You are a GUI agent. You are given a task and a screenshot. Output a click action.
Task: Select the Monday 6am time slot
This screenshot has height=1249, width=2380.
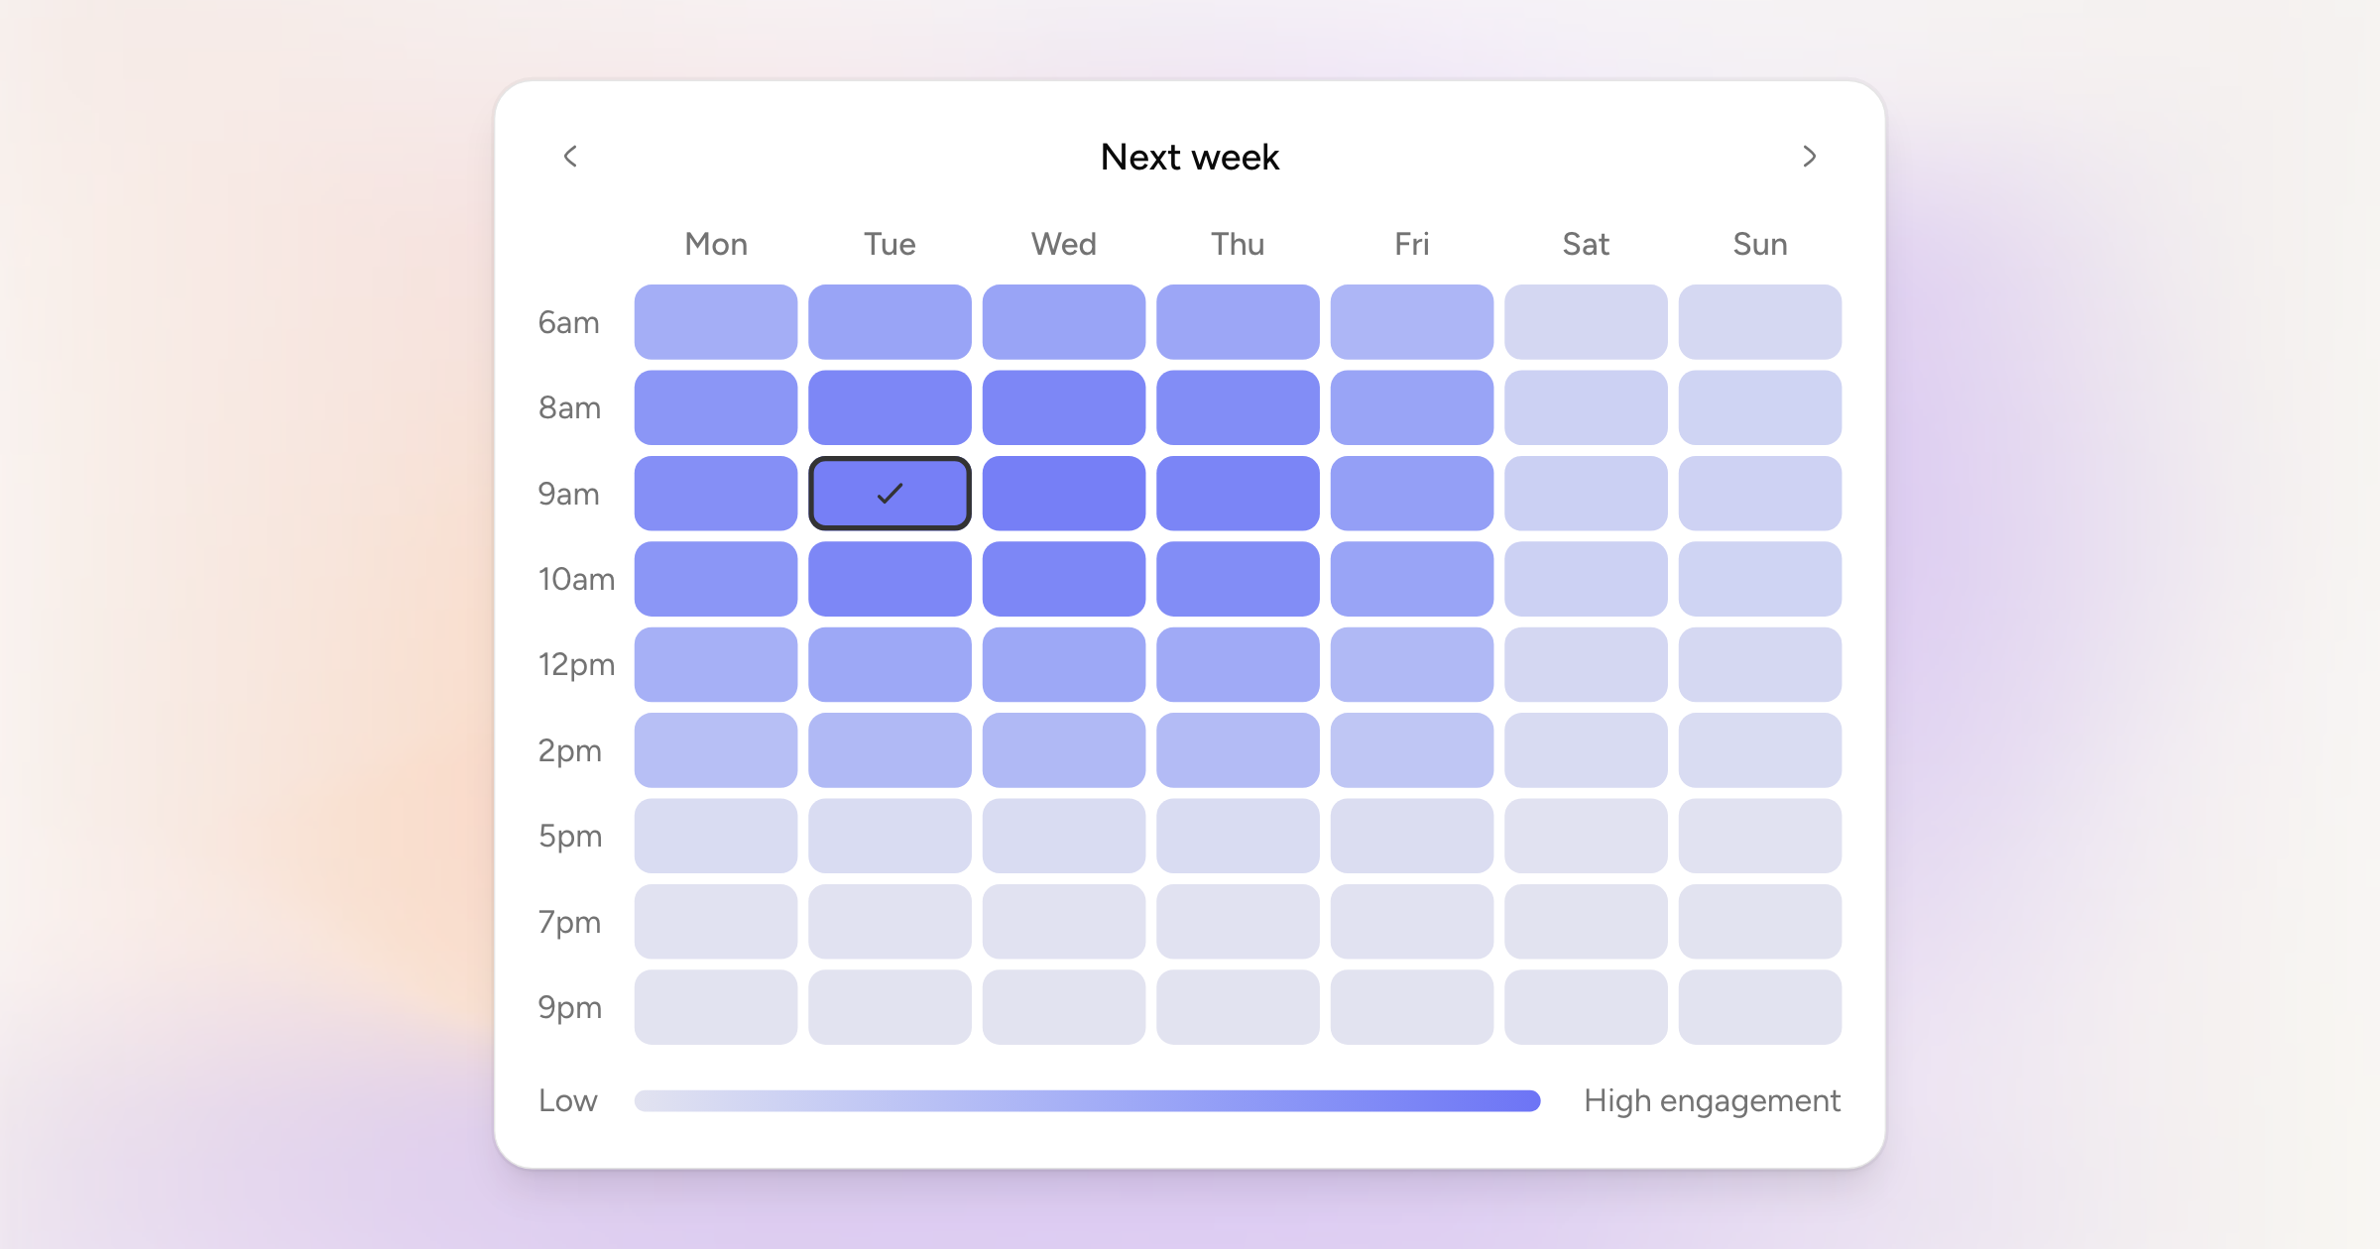pyautogui.click(x=716, y=322)
